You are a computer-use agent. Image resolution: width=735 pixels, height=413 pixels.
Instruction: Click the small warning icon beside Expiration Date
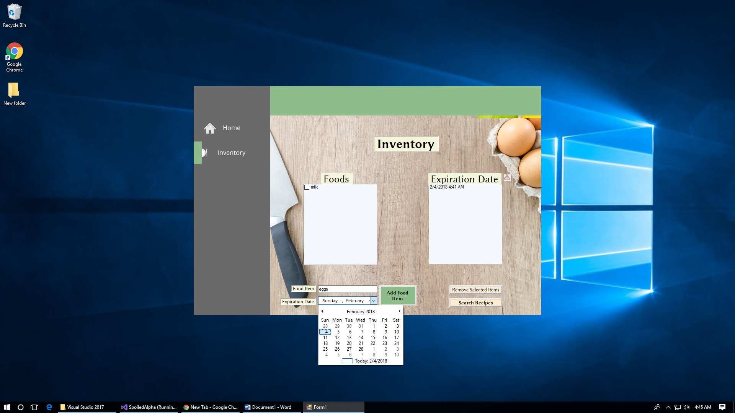click(x=507, y=178)
